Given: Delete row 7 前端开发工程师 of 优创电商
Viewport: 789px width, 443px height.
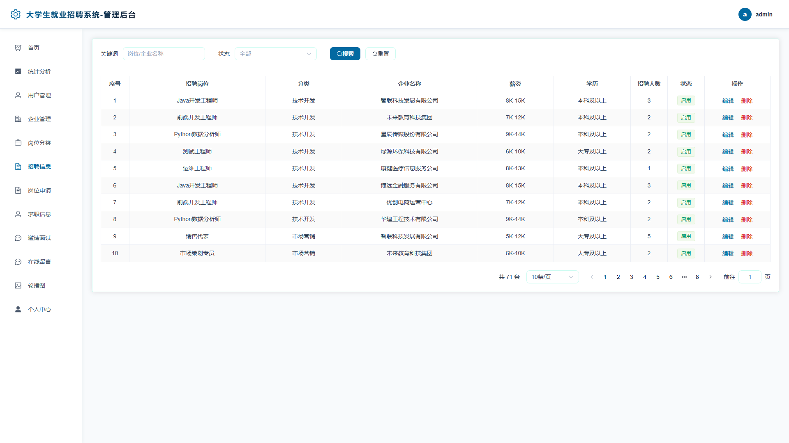Looking at the screenshot, I should [747, 203].
